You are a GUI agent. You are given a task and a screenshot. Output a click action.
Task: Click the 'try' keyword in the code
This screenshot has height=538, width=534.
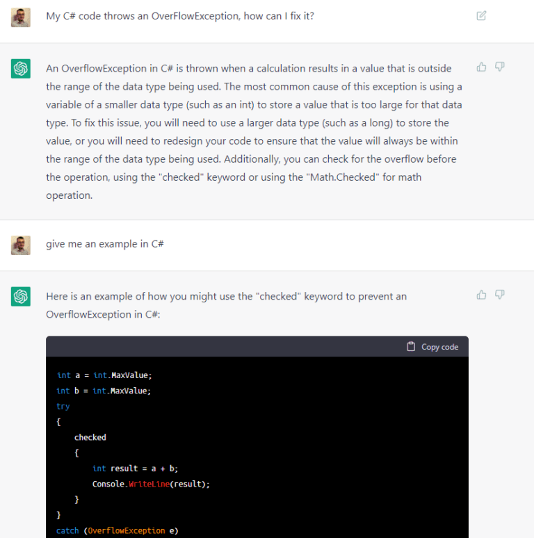63,406
